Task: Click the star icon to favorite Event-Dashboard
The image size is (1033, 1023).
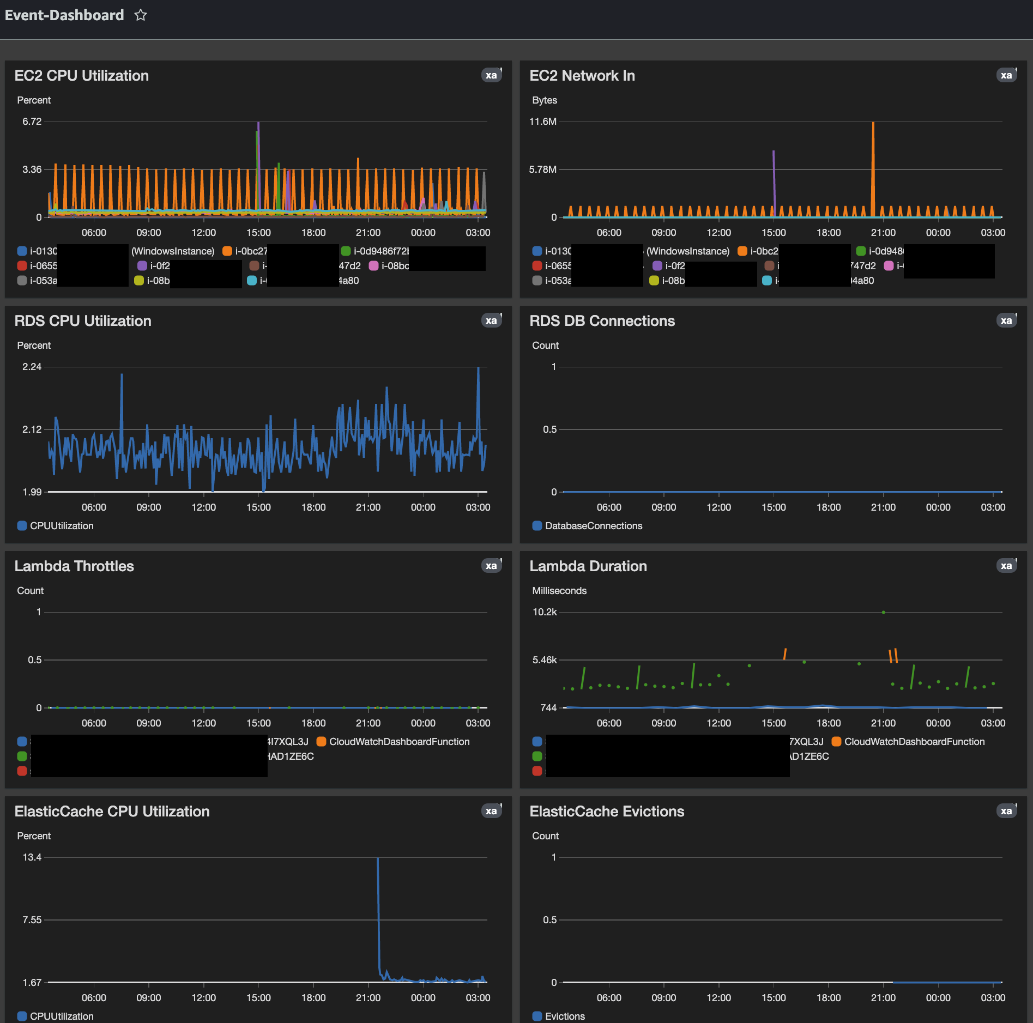Action: click(x=141, y=15)
